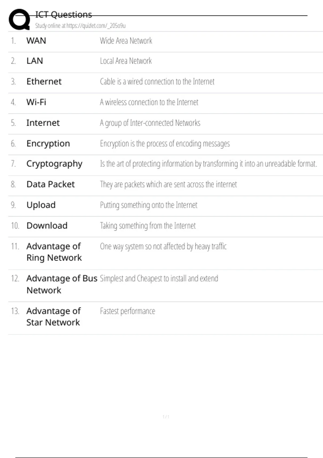Click the Cryptography definition text

208,164
